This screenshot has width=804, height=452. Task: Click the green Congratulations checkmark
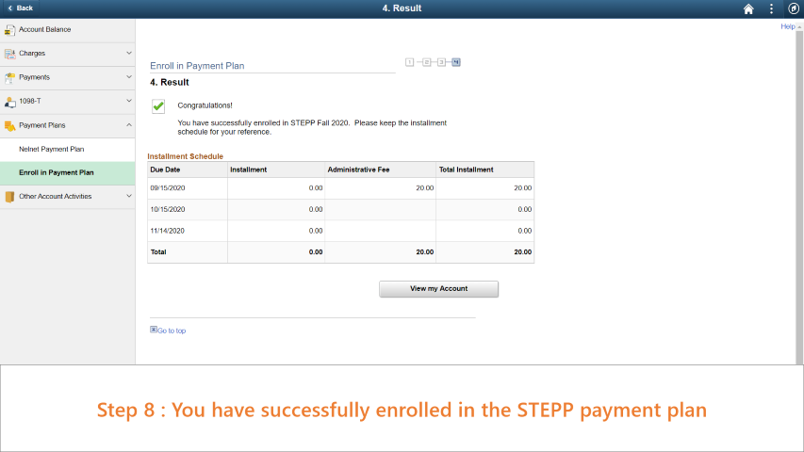click(158, 106)
